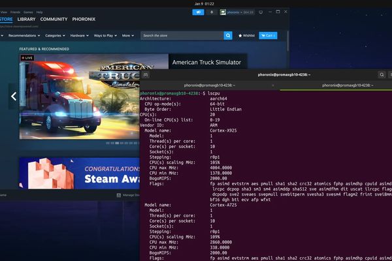
Task: Click the store search magnifier button
Action: [x=228, y=35]
